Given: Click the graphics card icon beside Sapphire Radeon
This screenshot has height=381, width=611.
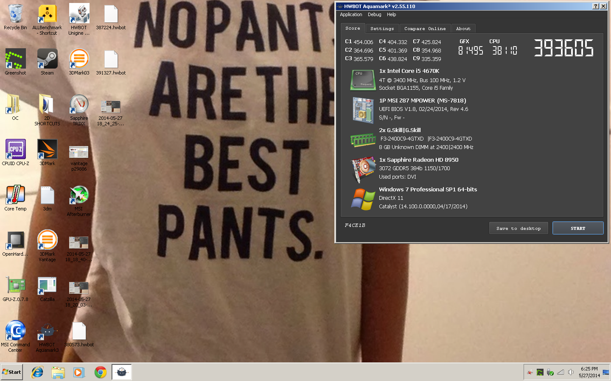Looking at the screenshot, I should pos(364,169).
